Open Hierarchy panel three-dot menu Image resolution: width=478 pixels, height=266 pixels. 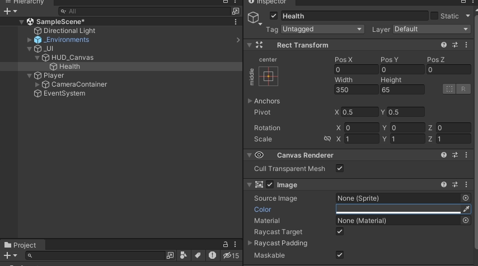point(235,2)
